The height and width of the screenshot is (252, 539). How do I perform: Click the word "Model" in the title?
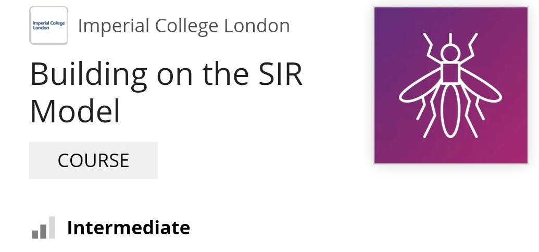(x=75, y=111)
